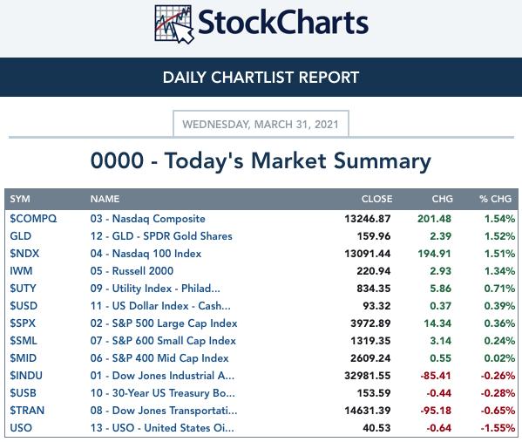Select 04 - Nasdaq 100 Index chart
Viewport: 522px width, 442px height.
pos(146,254)
